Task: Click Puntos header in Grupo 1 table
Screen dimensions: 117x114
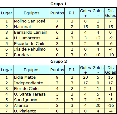Action: tap(57, 13)
